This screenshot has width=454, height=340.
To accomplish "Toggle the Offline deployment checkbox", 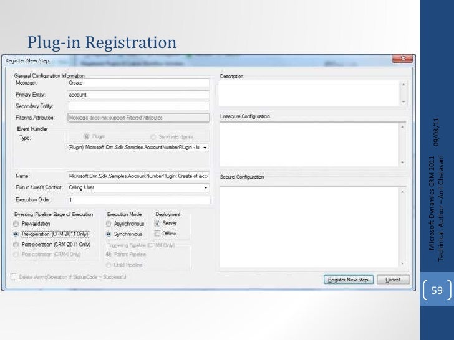I will tap(157, 234).
